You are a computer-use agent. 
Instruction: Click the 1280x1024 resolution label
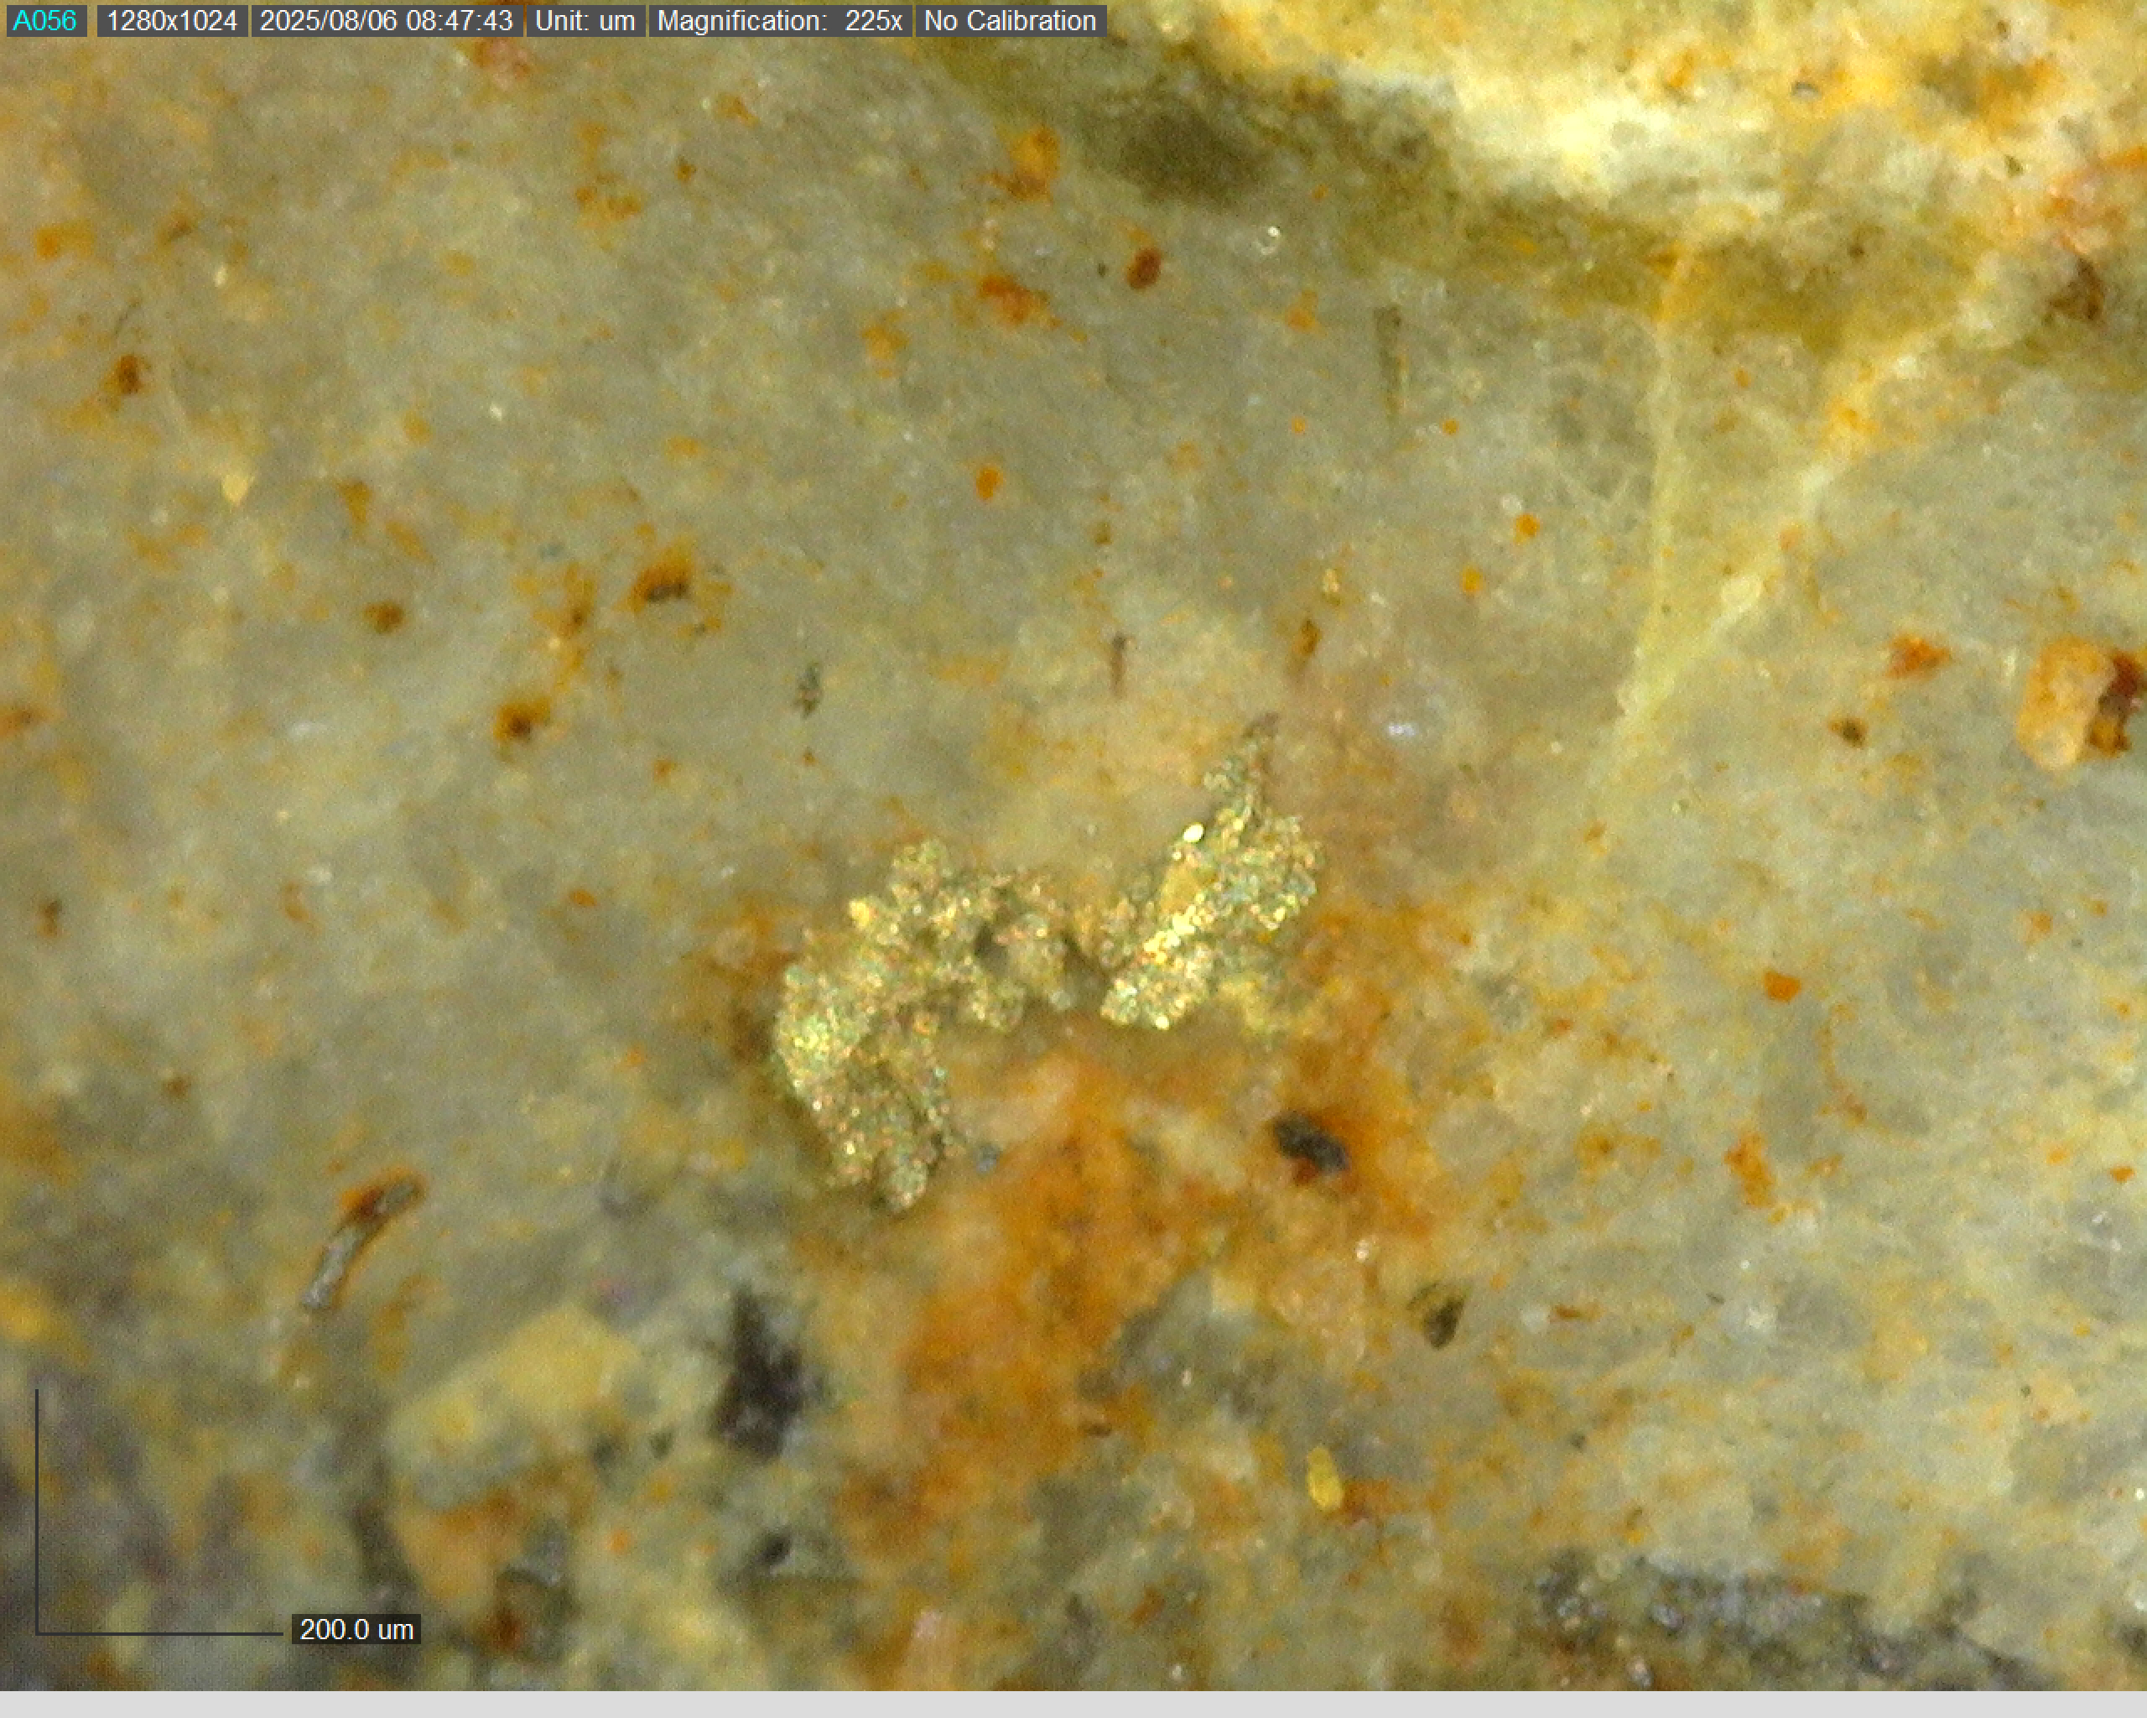click(171, 21)
